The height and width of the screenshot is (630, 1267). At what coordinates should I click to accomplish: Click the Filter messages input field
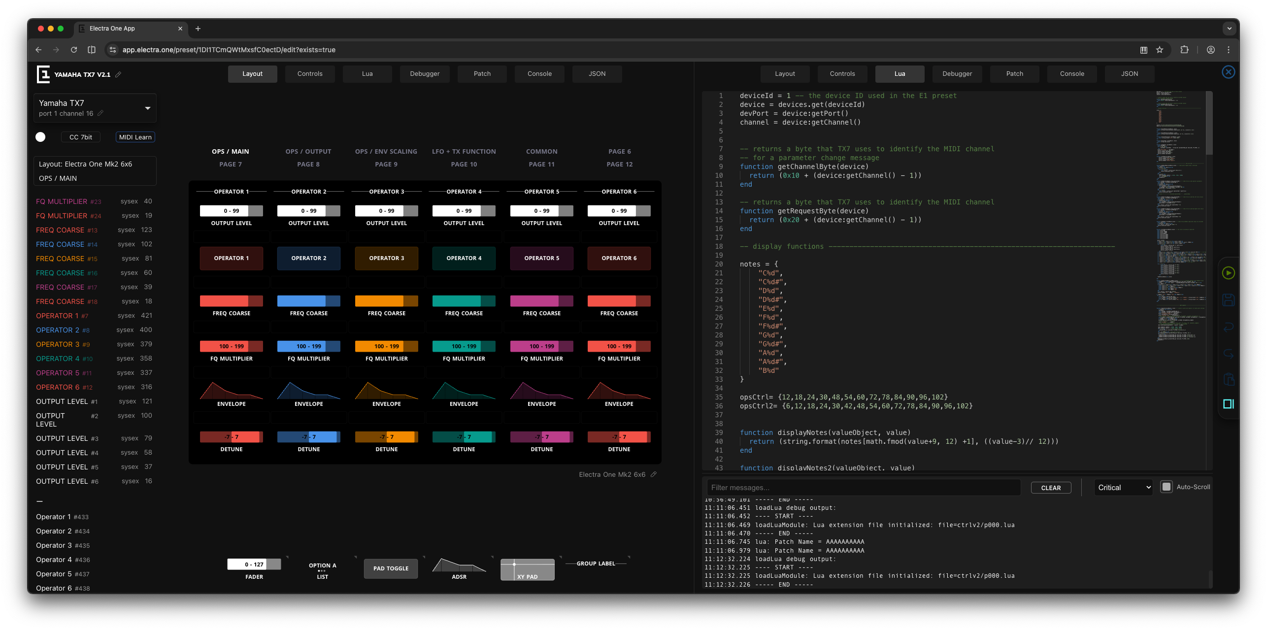coord(864,488)
